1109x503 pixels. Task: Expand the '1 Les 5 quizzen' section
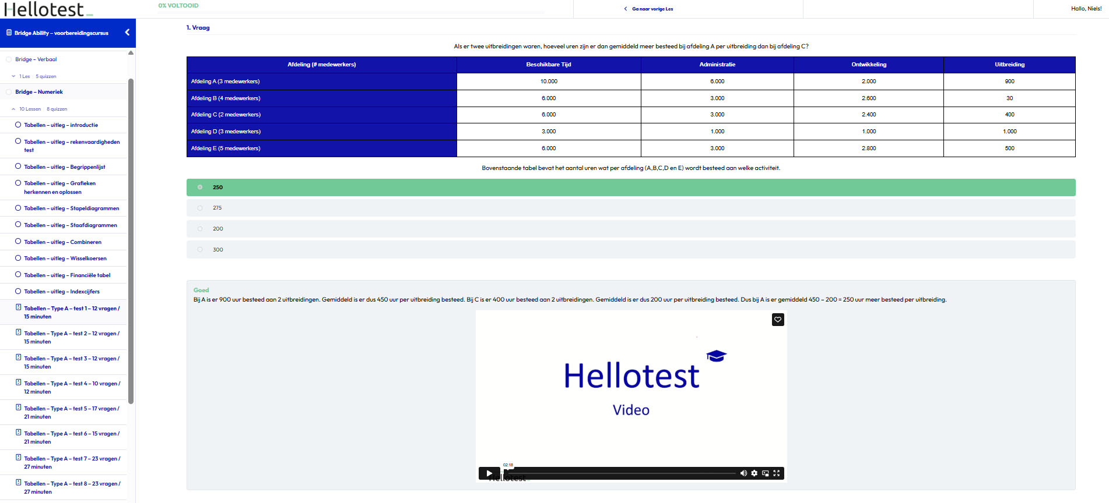(13, 76)
